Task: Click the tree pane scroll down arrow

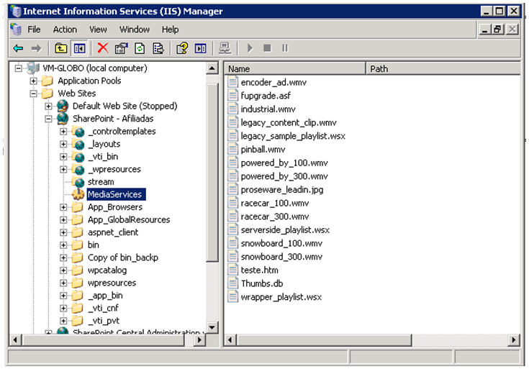Action: click(212, 327)
